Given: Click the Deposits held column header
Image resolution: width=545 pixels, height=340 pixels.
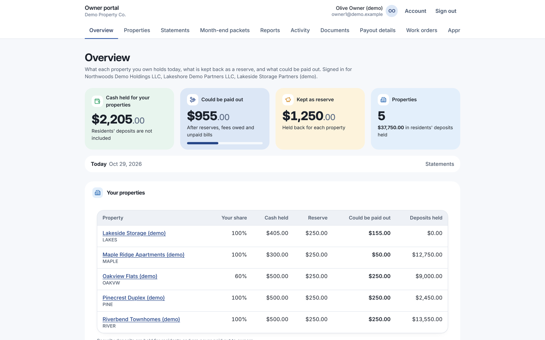Looking at the screenshot, I should [x=426, y=218].
